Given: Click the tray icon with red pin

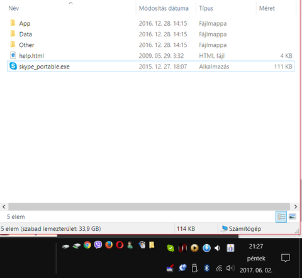Looking at the screenshot, I should click(x=170, y=268).
